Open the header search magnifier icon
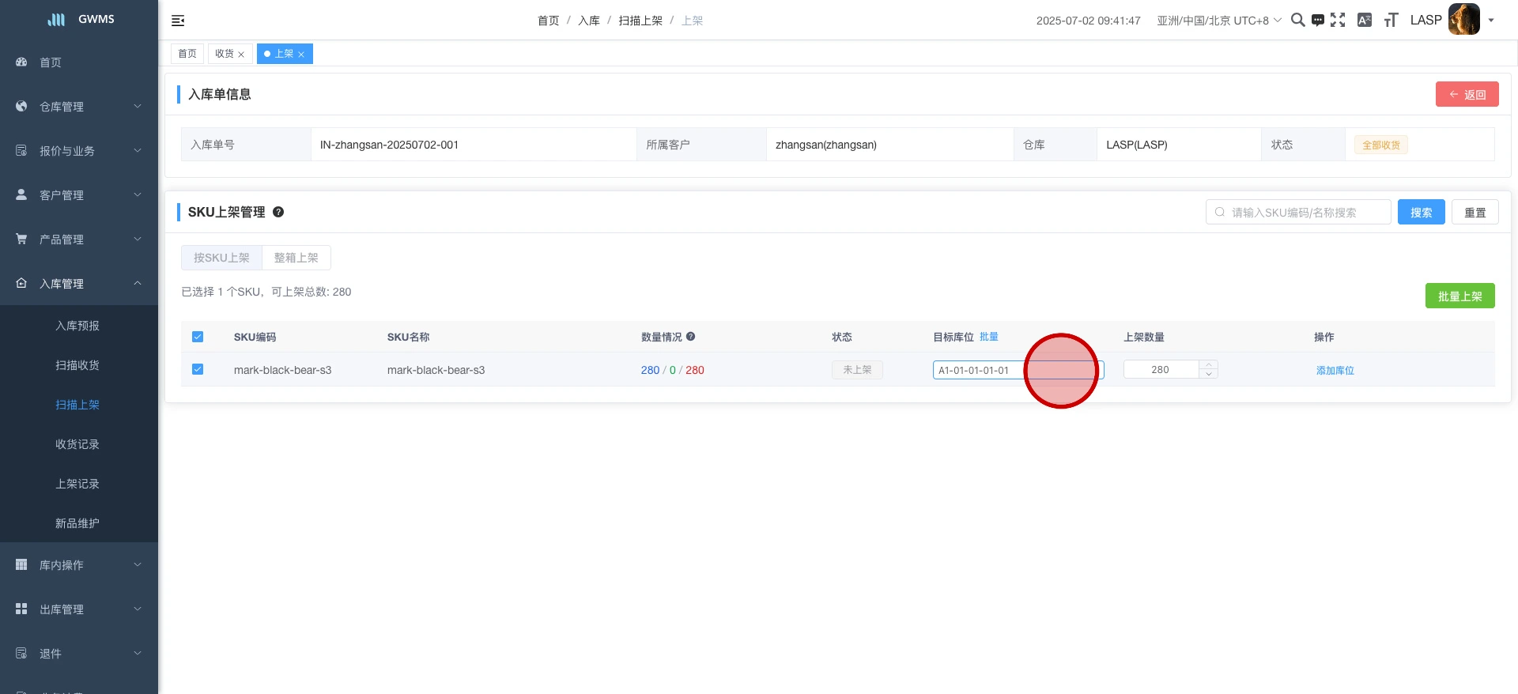This screenshot has width=1518, height=694. (1297, 21)
